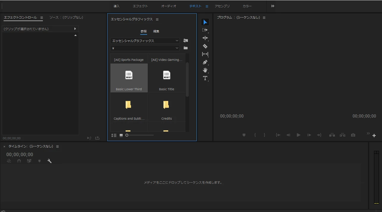Select the Ripple Edit tool
Screen dimensions: 382x212
pyautogui.click(x=205, y=38)
